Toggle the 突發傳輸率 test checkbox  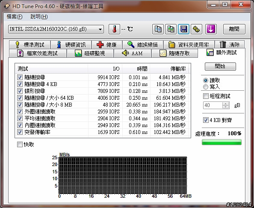(x=20, y=132)
